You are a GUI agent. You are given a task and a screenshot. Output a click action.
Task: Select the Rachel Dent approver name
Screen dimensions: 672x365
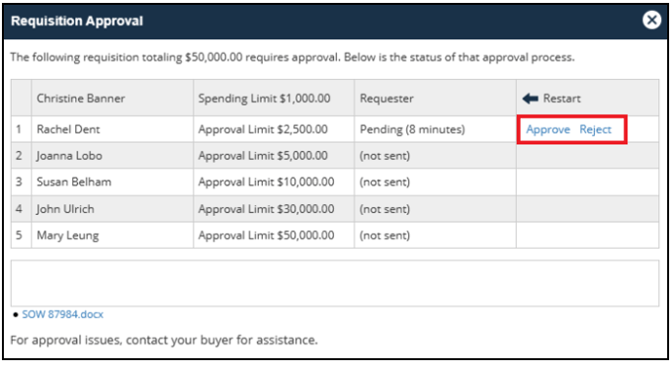point(68,130)
